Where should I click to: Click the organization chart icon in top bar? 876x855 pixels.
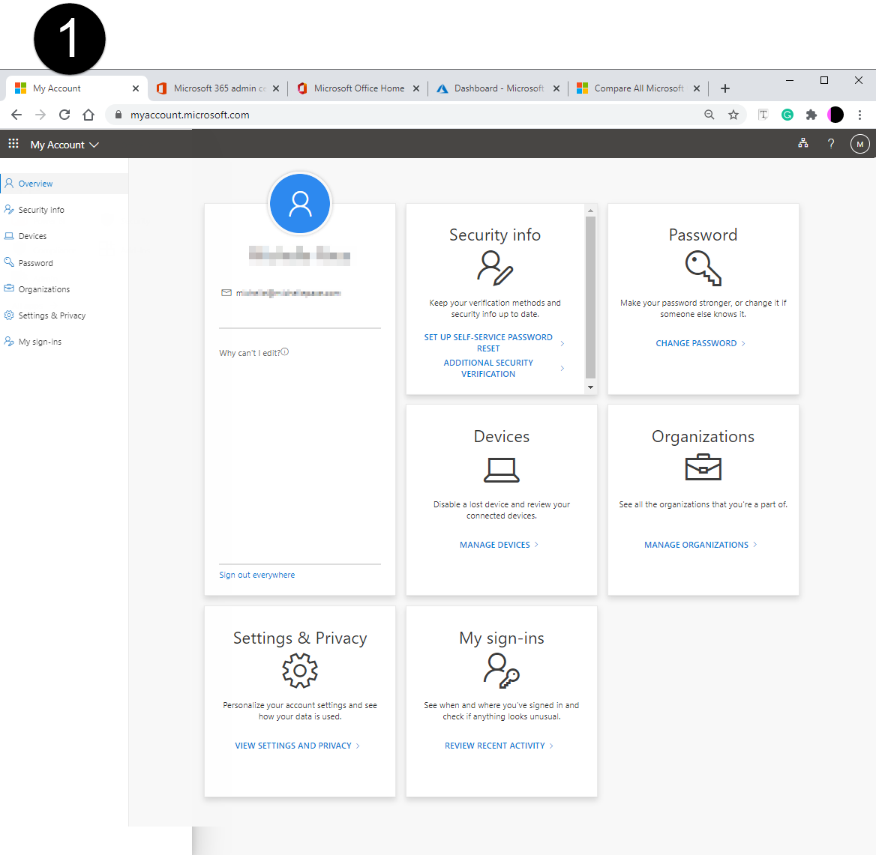click(803, 143)
